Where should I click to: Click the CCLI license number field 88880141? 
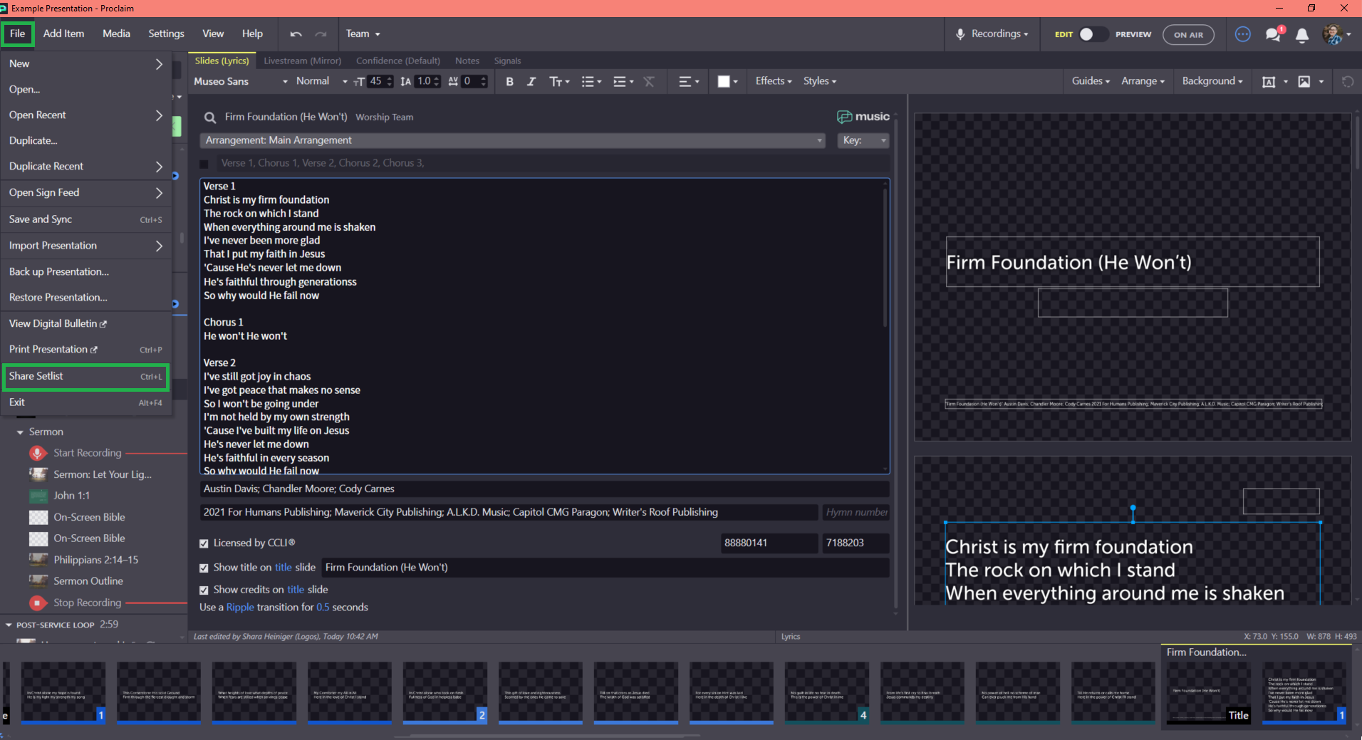pyautogui.click(x=769, y=543)
